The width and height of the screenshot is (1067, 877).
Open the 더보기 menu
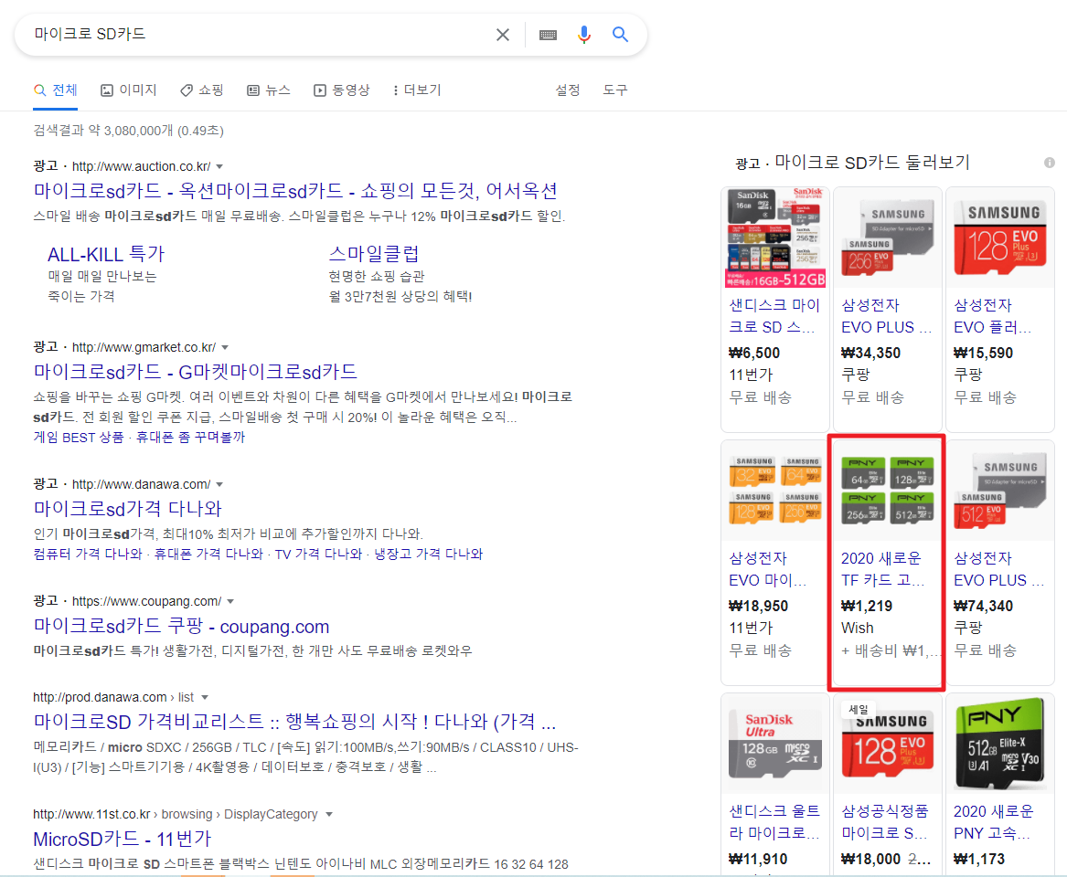coord(417,90)
